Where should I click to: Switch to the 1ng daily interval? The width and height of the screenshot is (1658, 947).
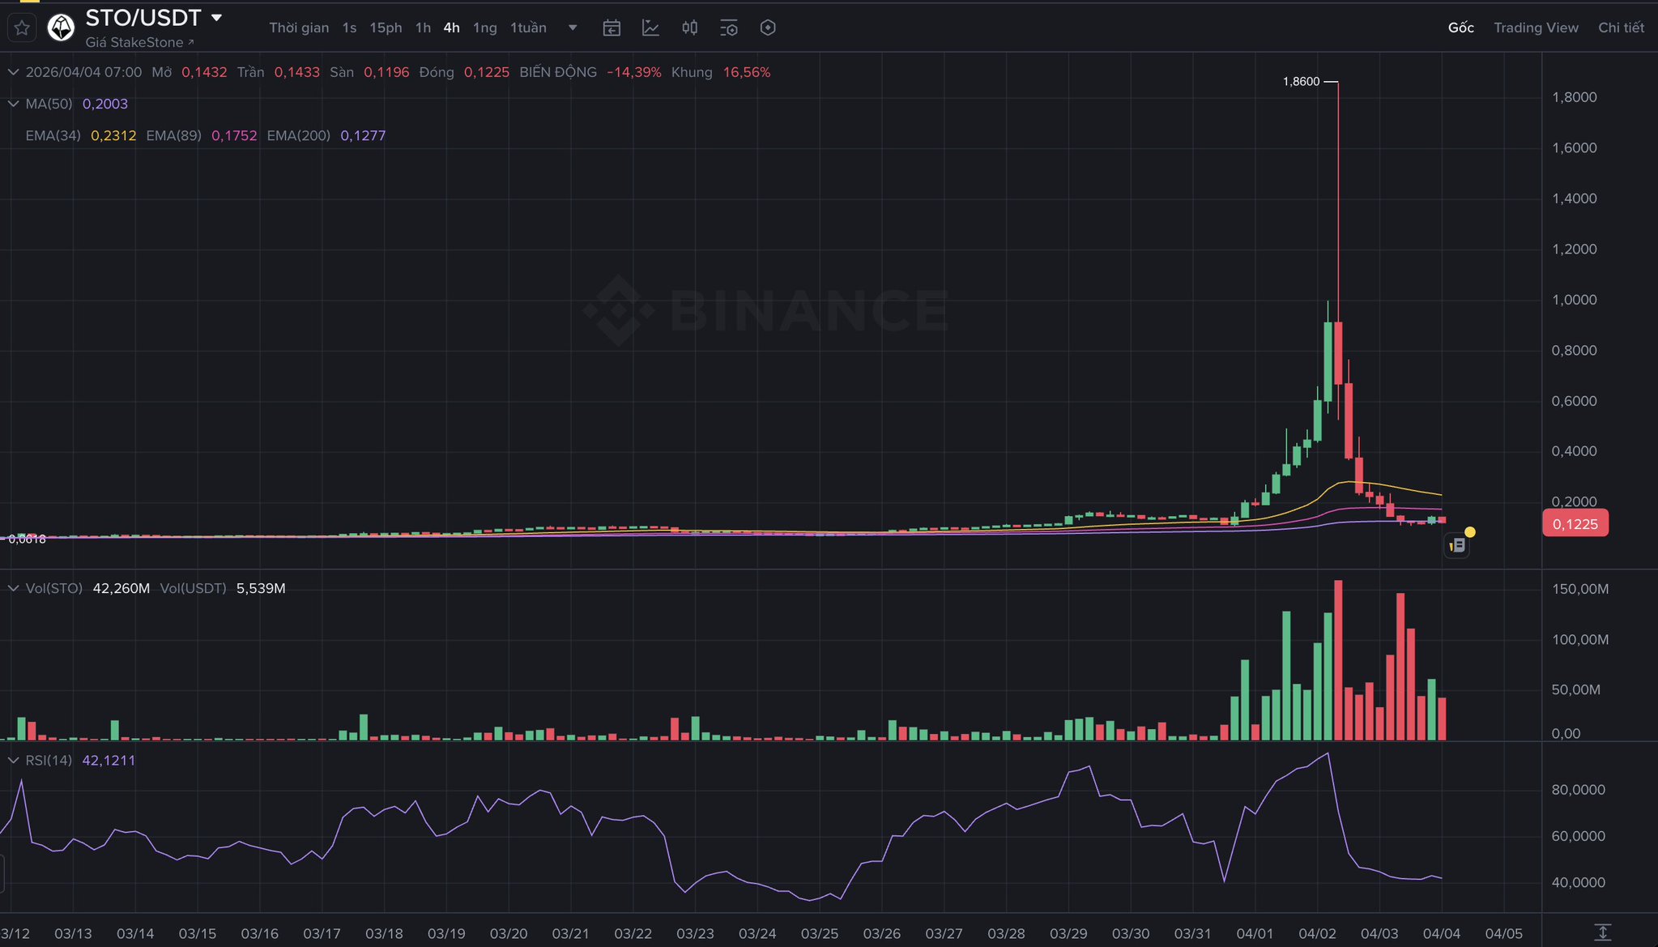click(x=484, y=28)
